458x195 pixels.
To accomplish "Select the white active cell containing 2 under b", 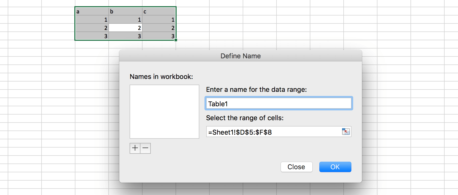I will pos(125,28).
